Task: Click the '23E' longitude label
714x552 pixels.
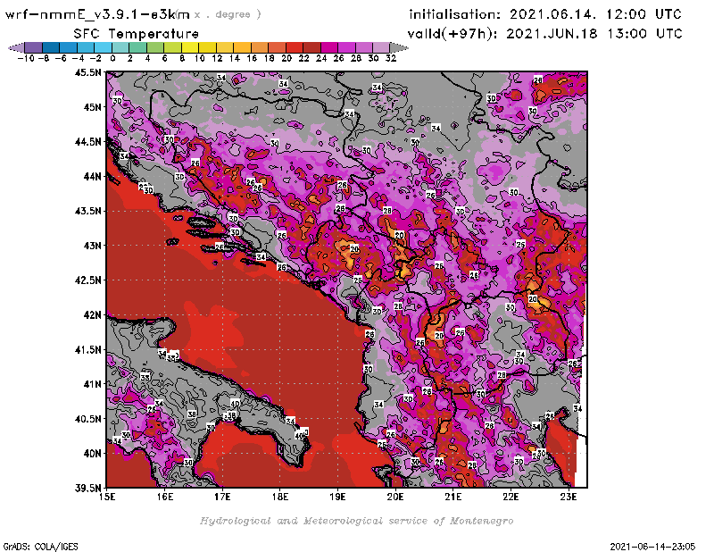Action: click(x=569, y=497)
